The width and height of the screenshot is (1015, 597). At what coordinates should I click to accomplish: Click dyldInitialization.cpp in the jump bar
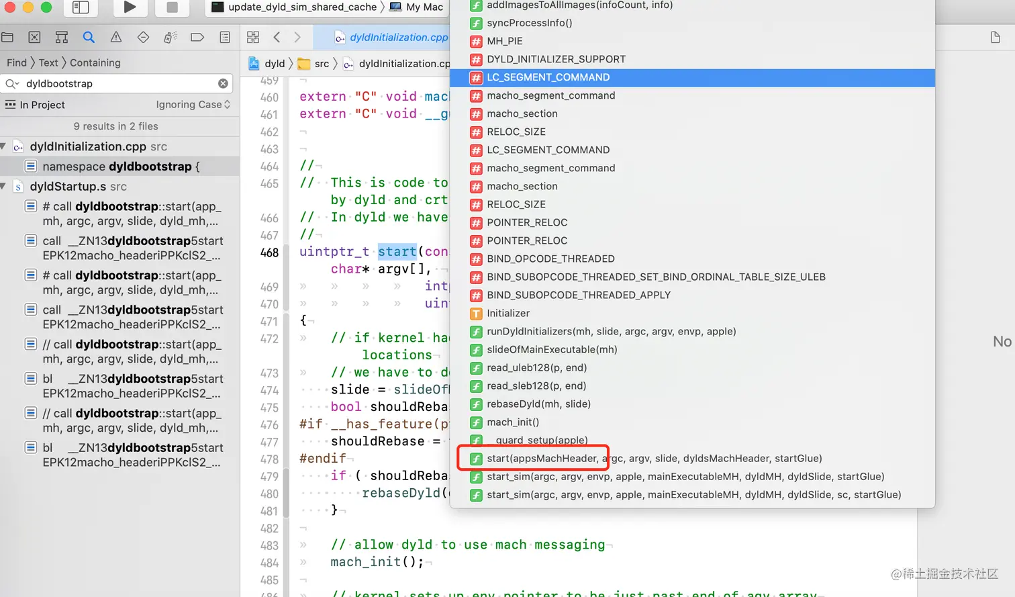(397, 64)
